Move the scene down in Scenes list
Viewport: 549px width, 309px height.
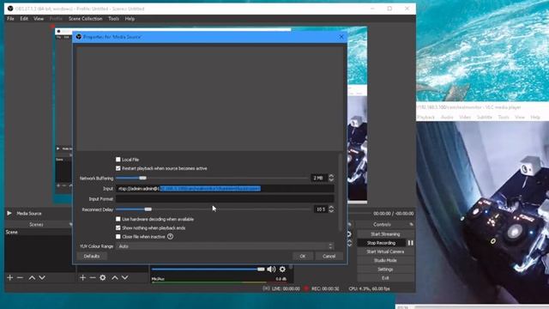coord(42,278)
